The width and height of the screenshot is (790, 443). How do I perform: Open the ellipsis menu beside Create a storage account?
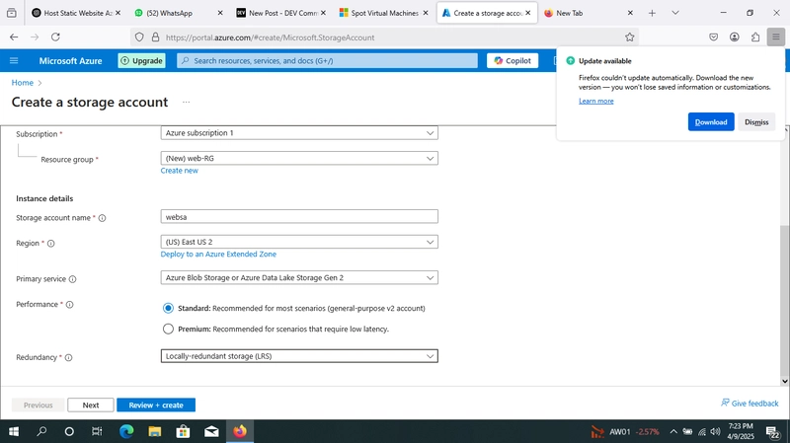(186, 103)
